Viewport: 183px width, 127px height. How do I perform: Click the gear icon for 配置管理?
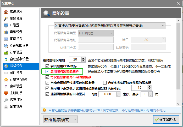coord(6,107)
